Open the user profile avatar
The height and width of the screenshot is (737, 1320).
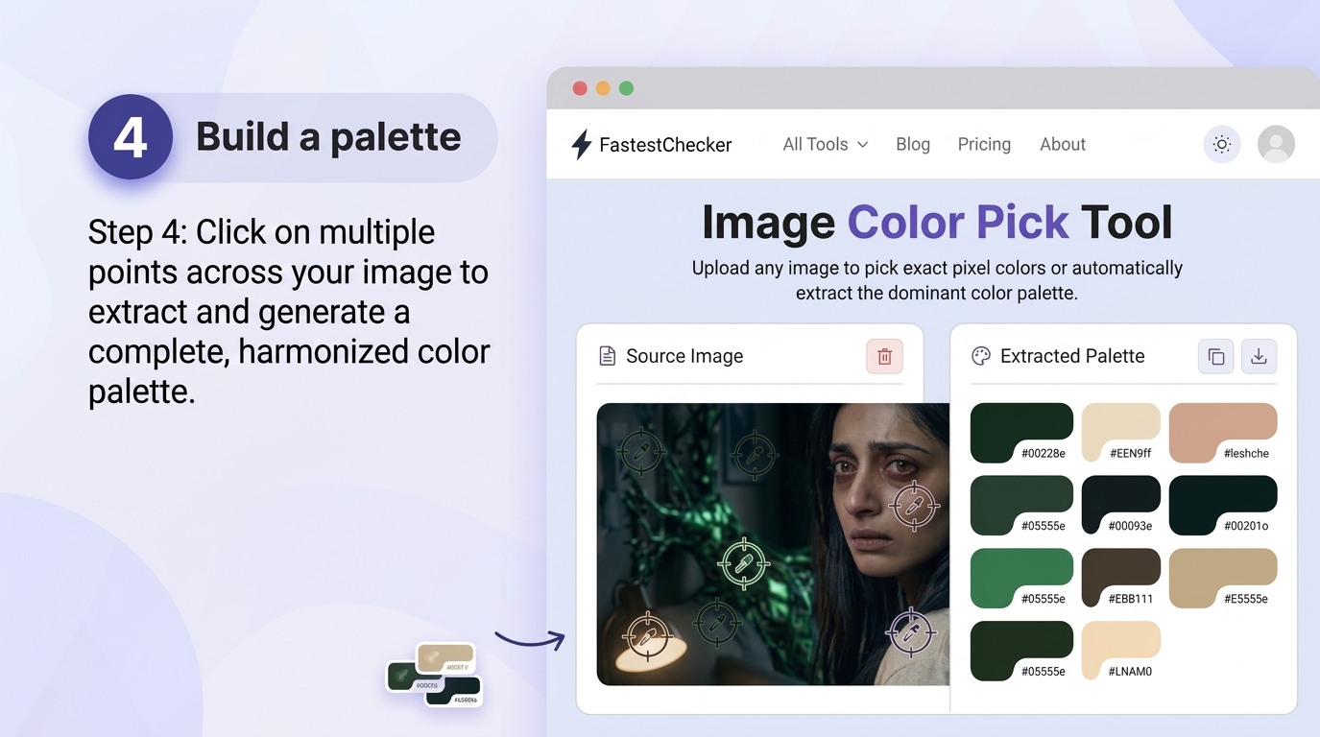click(x=1276, y=145)
